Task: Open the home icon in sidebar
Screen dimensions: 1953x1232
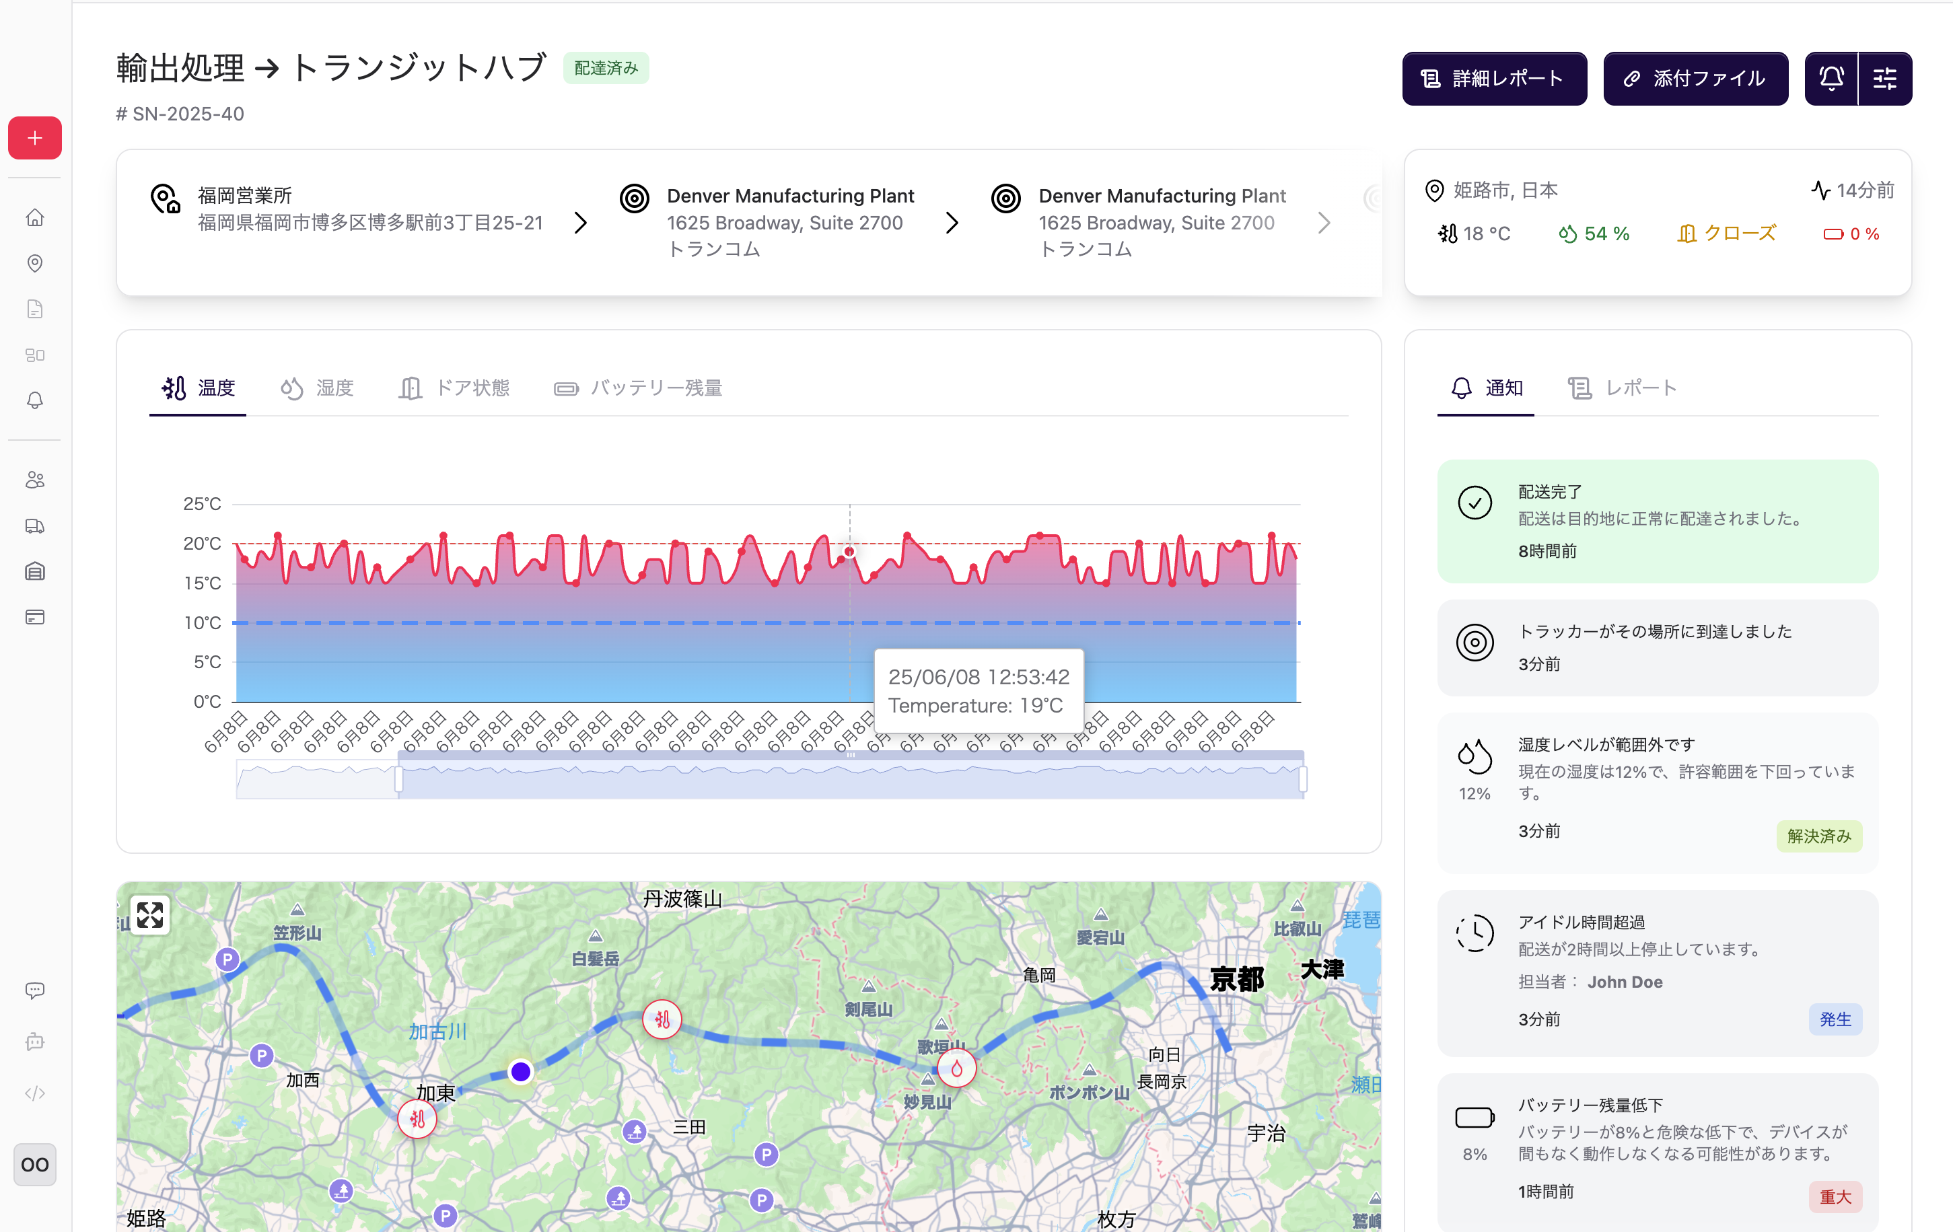Action: click(x=35, y=217)
